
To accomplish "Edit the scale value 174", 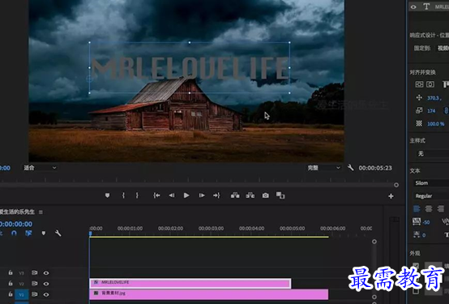I will coord(431,110).
